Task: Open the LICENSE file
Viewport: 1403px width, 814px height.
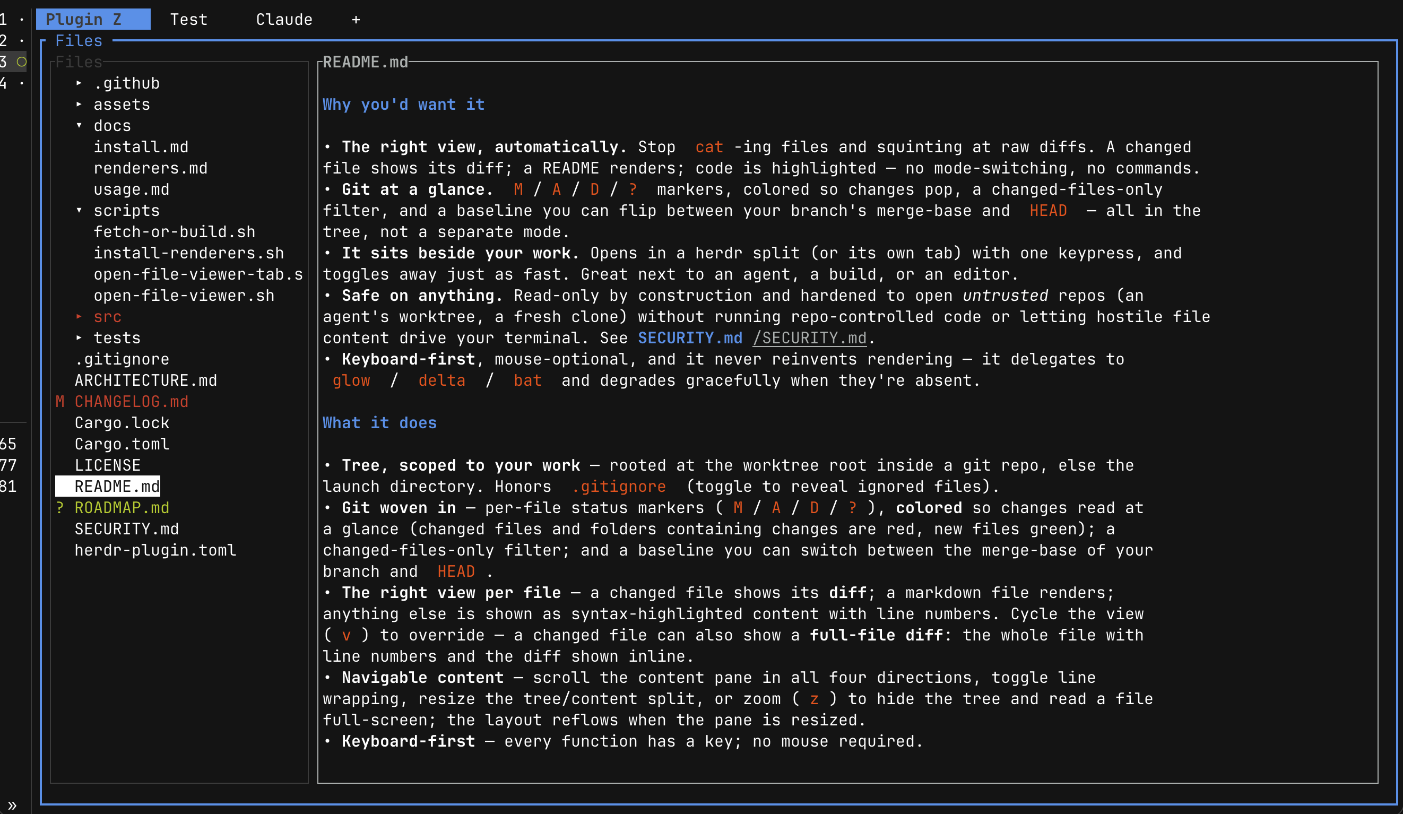Action: tap(107, 465)
